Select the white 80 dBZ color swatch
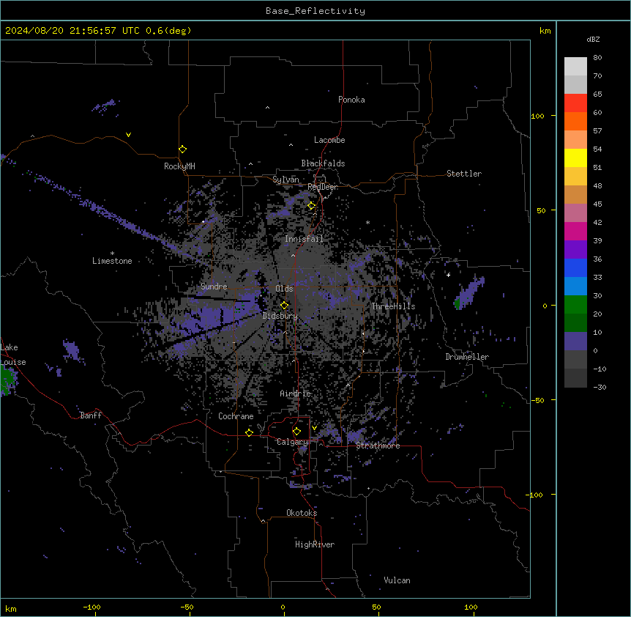The width and height of the screenshot is (631, 617). click(575, 67)
